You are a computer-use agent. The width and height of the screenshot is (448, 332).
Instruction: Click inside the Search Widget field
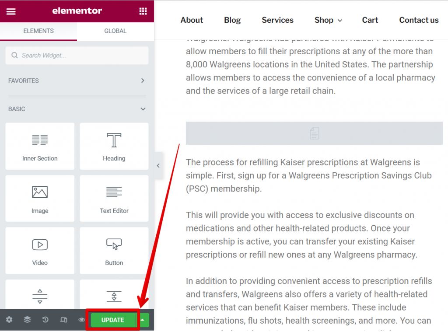[77, 56]
